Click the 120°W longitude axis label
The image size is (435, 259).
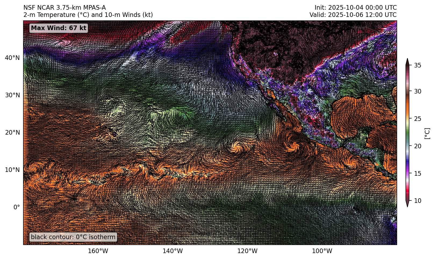pyautogui.click(x=251, y=251)
